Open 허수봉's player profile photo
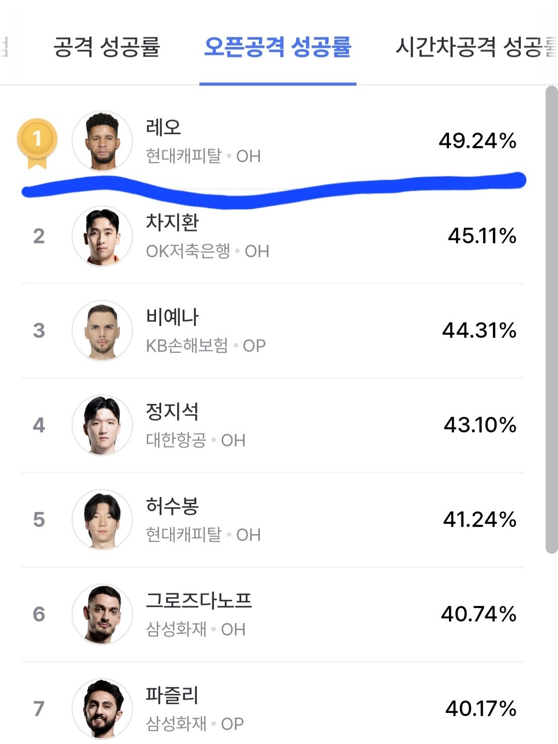The width and height of the screenshot is (558, 744). click(x=102, y=520)
